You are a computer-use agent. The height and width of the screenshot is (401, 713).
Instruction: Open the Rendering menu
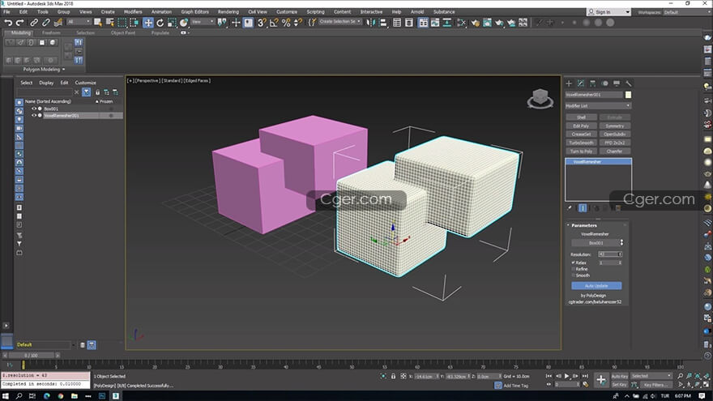click(x=228, y=12)
